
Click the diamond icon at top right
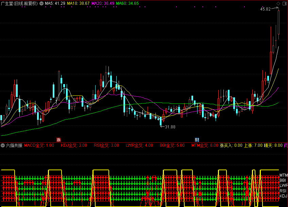pyautogui.click(x=278, y=3)
